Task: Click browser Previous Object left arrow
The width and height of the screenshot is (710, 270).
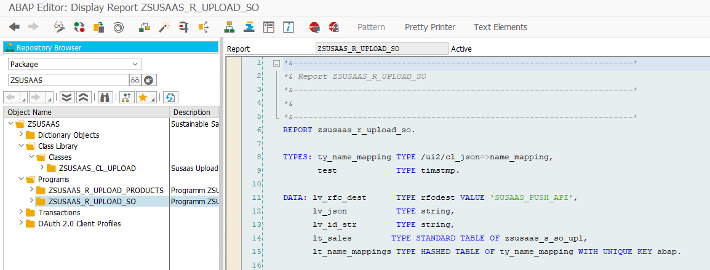Action: (x=12, y=97)
